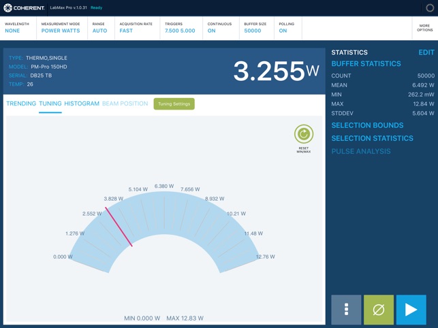
Task: Click the 1.276 W gauge label
Action: coord(75,233)
